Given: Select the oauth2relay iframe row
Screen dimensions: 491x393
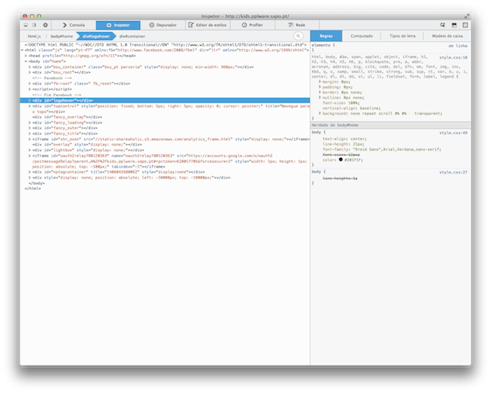Looking at the screenshot, I should pos(165,161).
